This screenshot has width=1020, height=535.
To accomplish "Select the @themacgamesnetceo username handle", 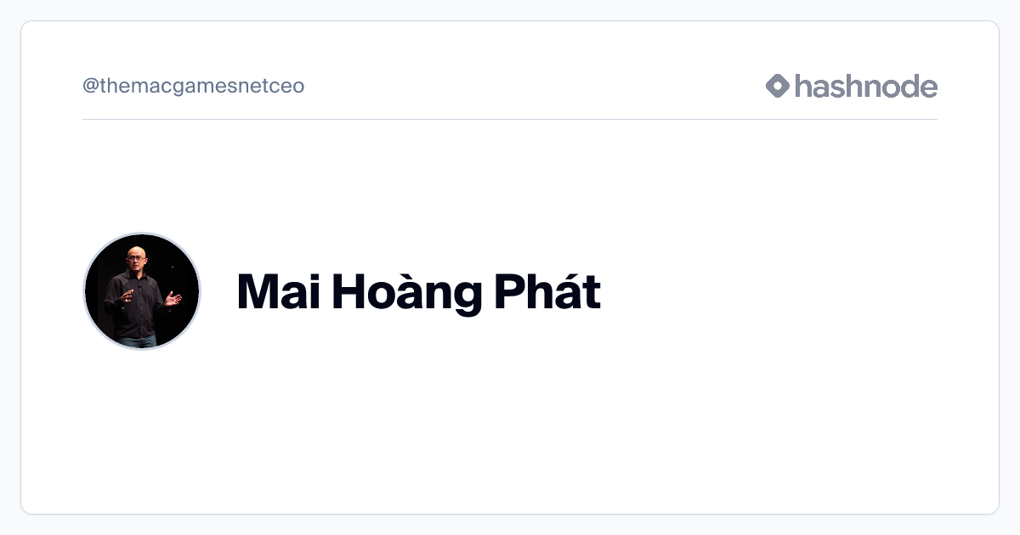I will (x=193, y=86).
